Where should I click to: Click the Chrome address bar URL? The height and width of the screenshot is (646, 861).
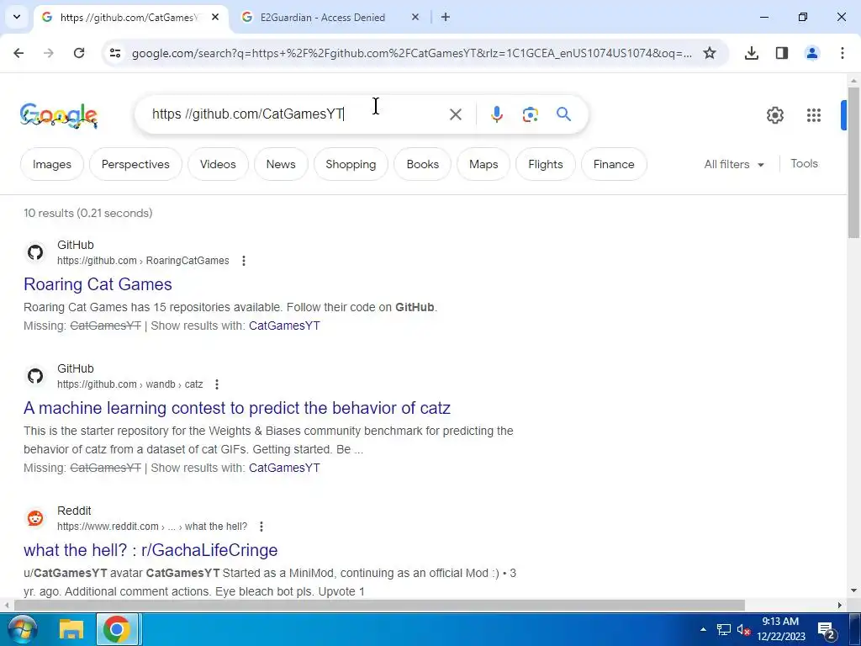[x=412, y=53]
